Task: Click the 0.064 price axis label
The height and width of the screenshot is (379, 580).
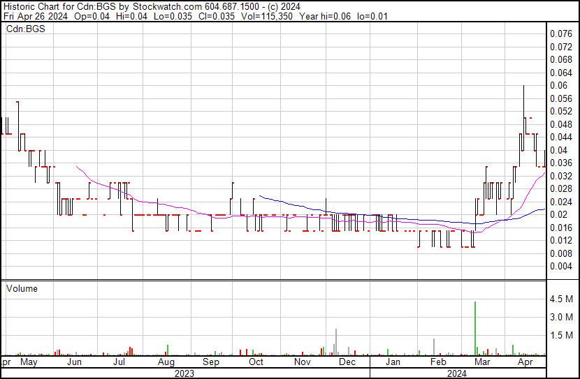Action: (x=561, y=73)
